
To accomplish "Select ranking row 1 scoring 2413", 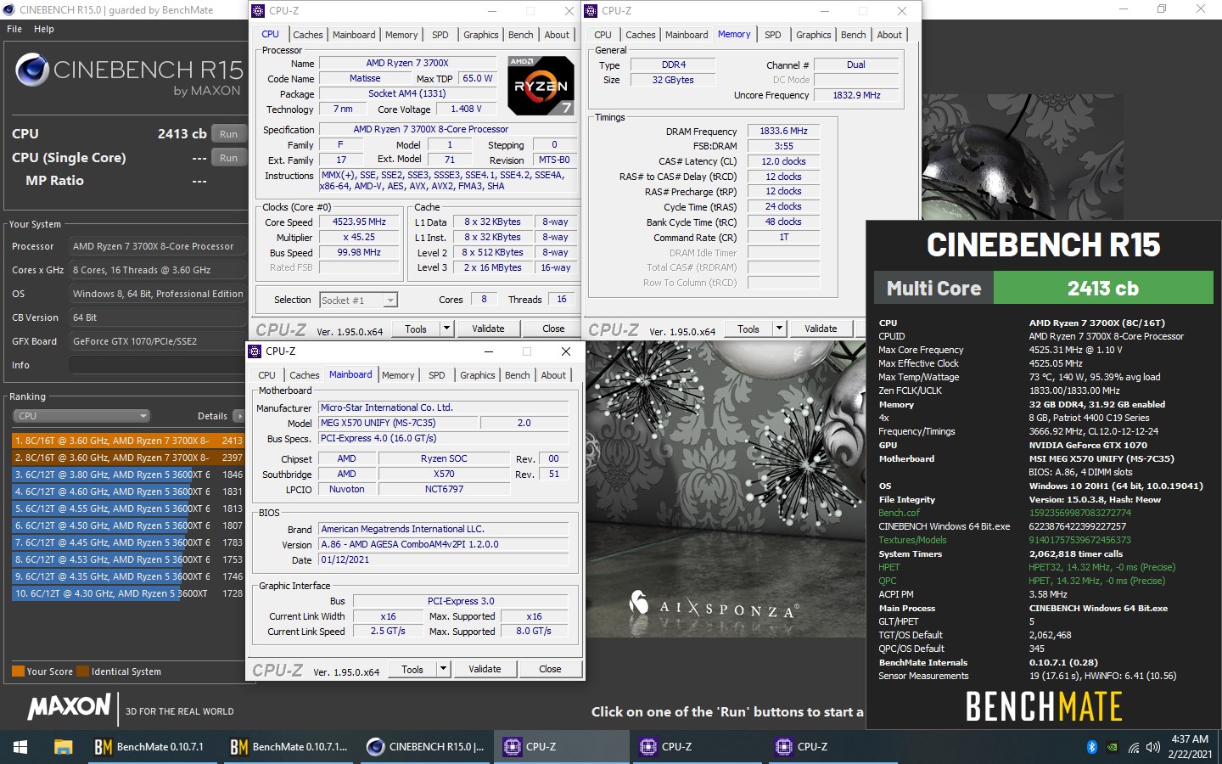I will click(x=128, y=441).
